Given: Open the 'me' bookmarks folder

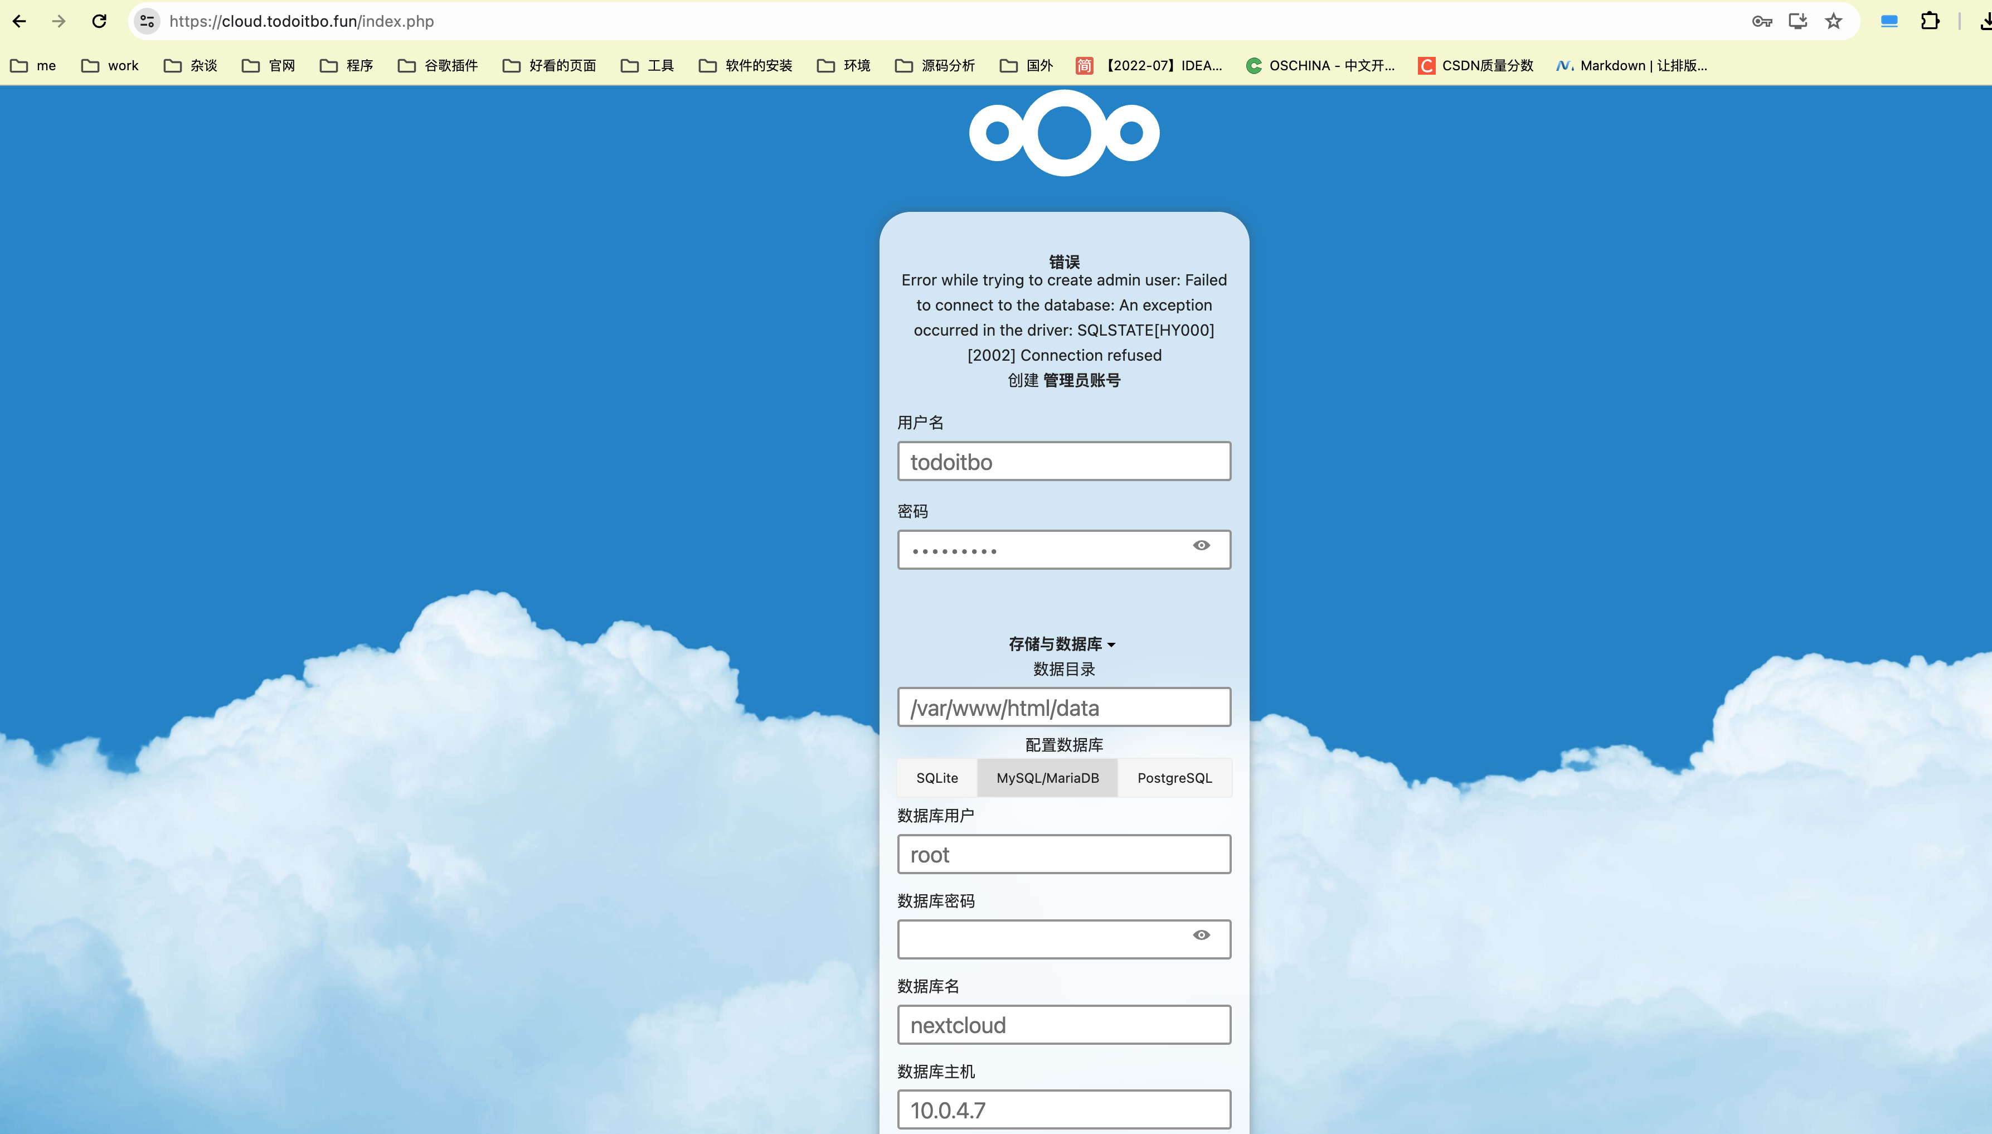Looking at the screenshot, I should pos(33,65).
